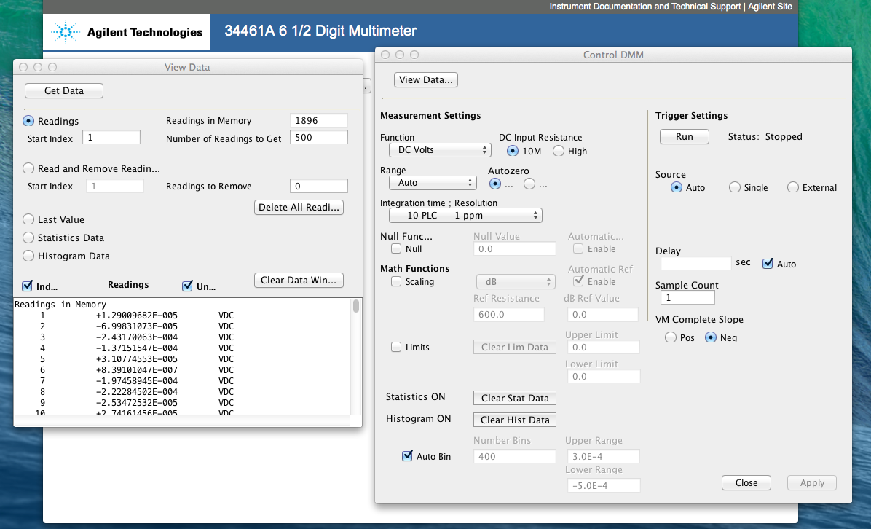Screen dimensions: 871x529
Task: Toggle the Automatic Ref Enable checkbox
Action: click(x=578, y=281)
